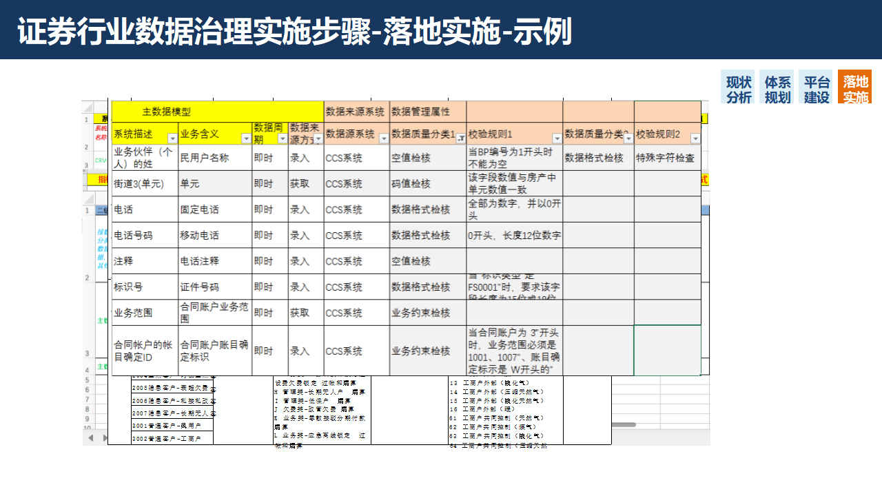
Task: Select the 当BP编号为1开头时不能为空 rule cell
Action: (x=515, y=158)
